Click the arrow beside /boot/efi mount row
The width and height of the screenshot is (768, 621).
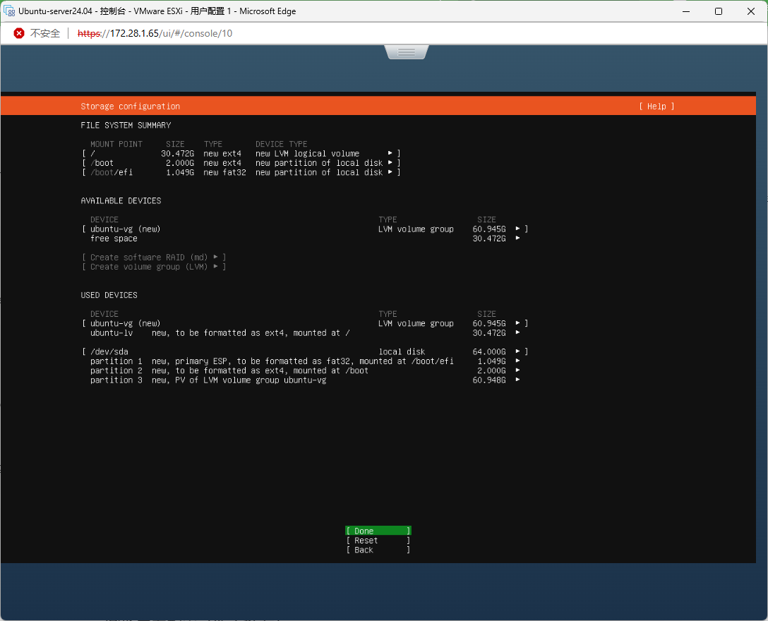coord(390,173)
